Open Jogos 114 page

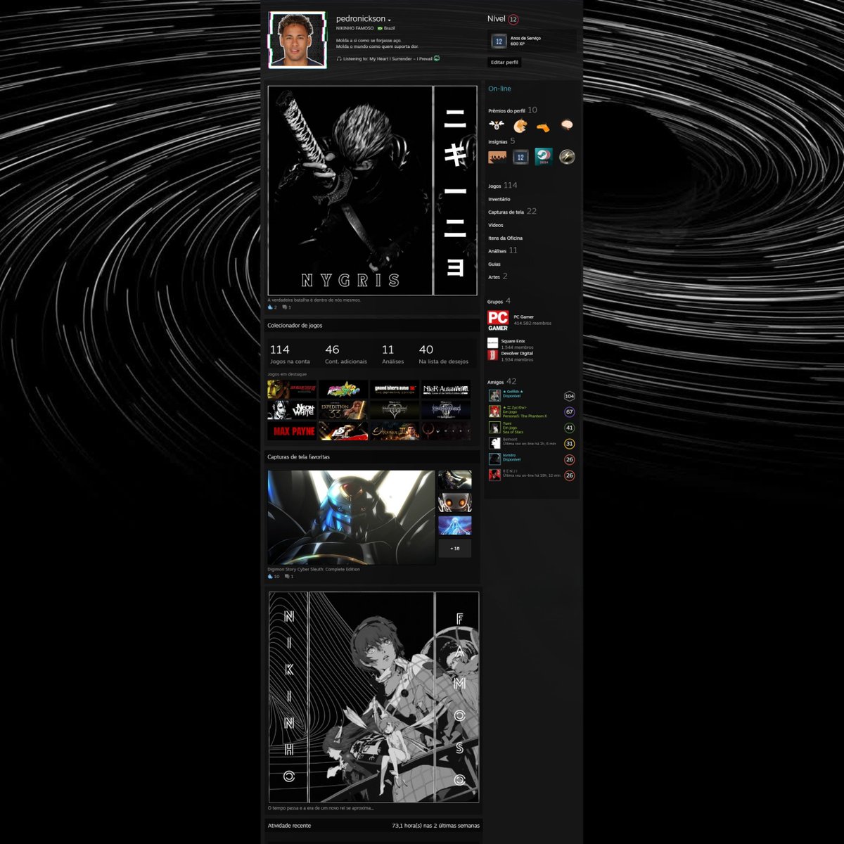click(502, 186)
